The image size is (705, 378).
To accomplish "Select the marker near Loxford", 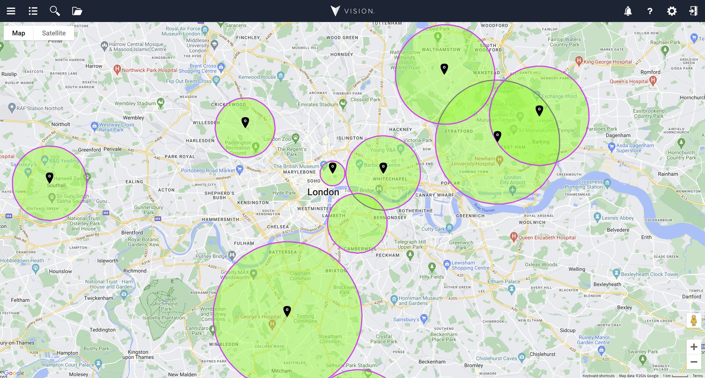I will [539, 111].
